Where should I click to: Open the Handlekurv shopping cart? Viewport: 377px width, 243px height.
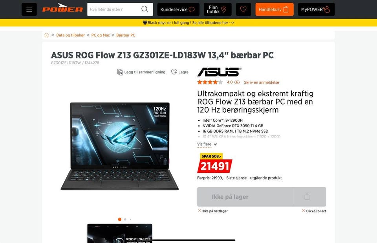coord(275,9)
